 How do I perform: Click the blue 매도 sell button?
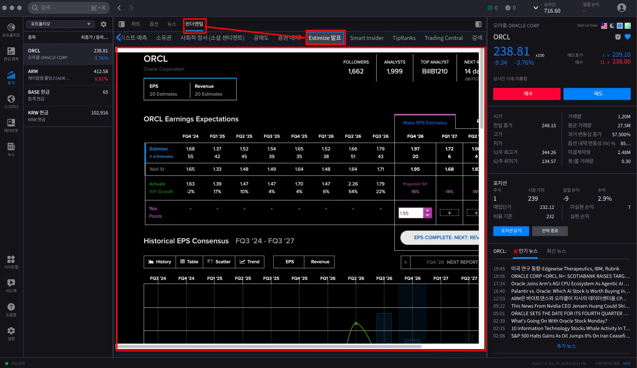[597, 94]
